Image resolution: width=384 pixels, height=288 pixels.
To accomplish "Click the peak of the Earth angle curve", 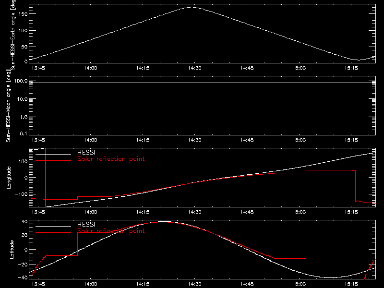I will tap(192, 7).
